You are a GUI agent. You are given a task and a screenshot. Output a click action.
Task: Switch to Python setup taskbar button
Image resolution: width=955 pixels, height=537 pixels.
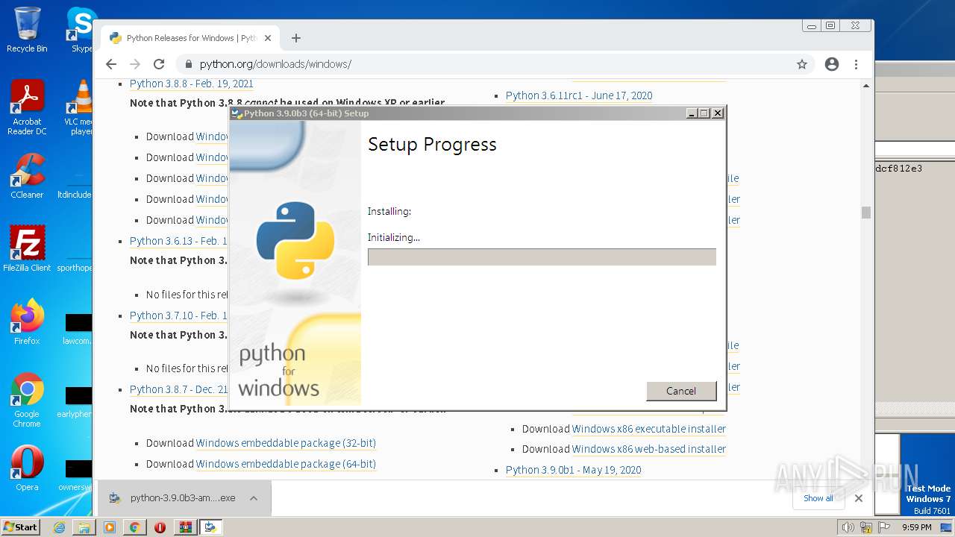pyautogui.click(x=210, y=527)
